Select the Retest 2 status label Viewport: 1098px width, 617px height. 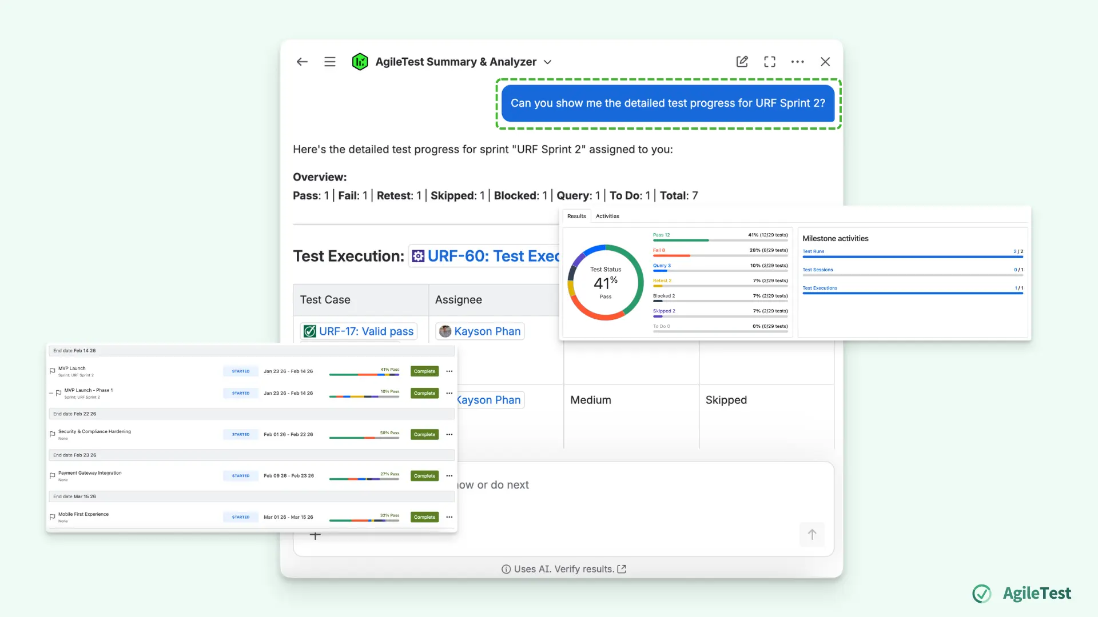[662, 281]
